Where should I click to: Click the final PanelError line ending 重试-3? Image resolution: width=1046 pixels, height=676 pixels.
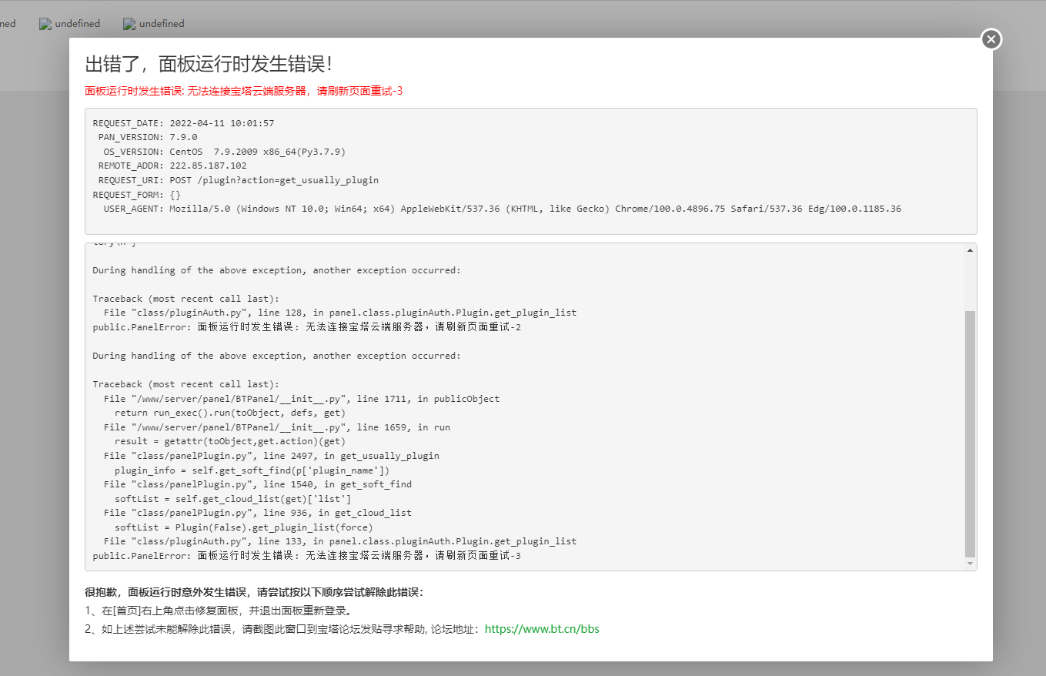click(306, 556)
